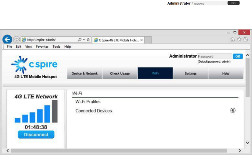252x155 pixels.
Task: Open the View menu
Action: point(29,47)
